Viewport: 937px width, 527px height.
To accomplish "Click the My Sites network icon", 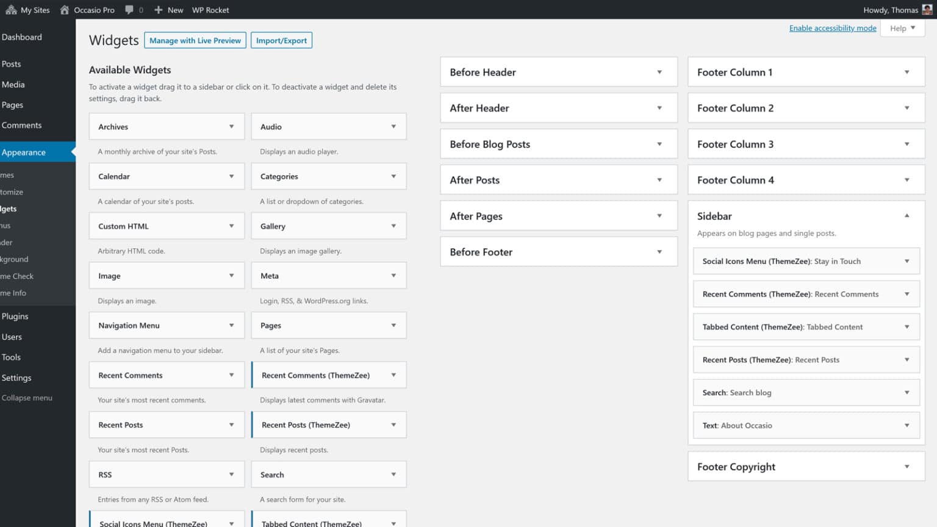I will [x=11, y=10].
